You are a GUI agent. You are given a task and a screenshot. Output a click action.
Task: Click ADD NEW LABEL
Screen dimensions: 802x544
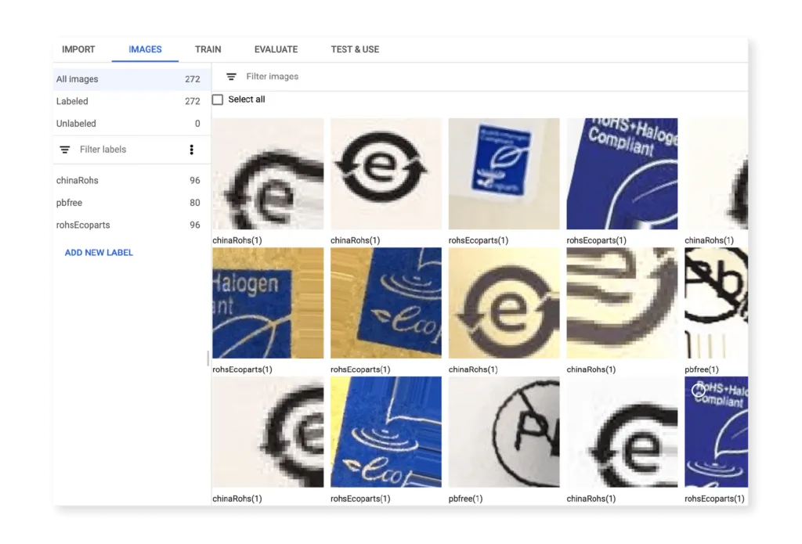(98, 252)
